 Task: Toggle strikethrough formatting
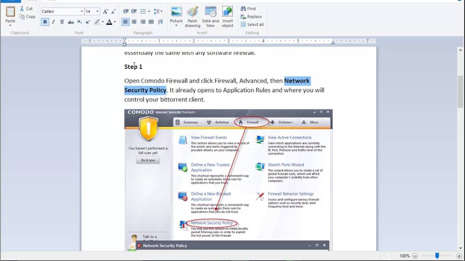pos(71,22)
